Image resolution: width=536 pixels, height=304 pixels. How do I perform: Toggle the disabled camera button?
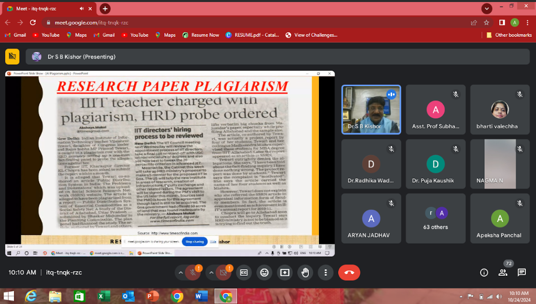point(223,273)
